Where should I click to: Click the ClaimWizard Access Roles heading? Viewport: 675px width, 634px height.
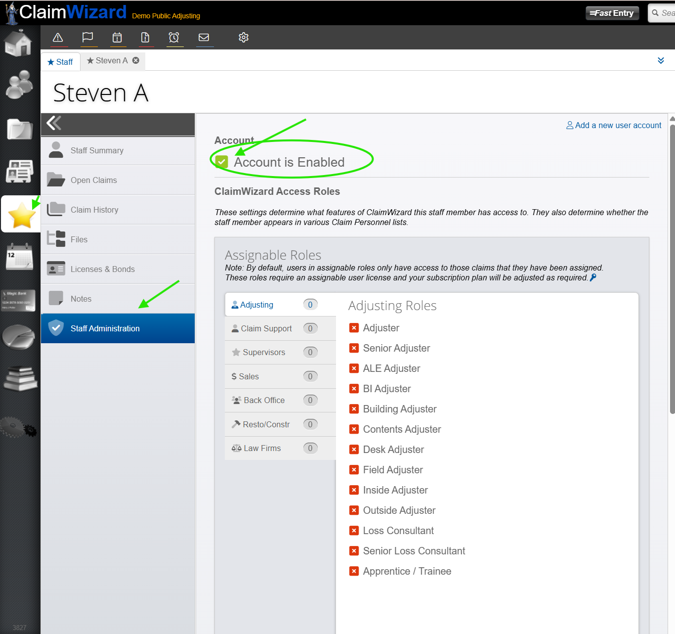[x=277, y=191]
